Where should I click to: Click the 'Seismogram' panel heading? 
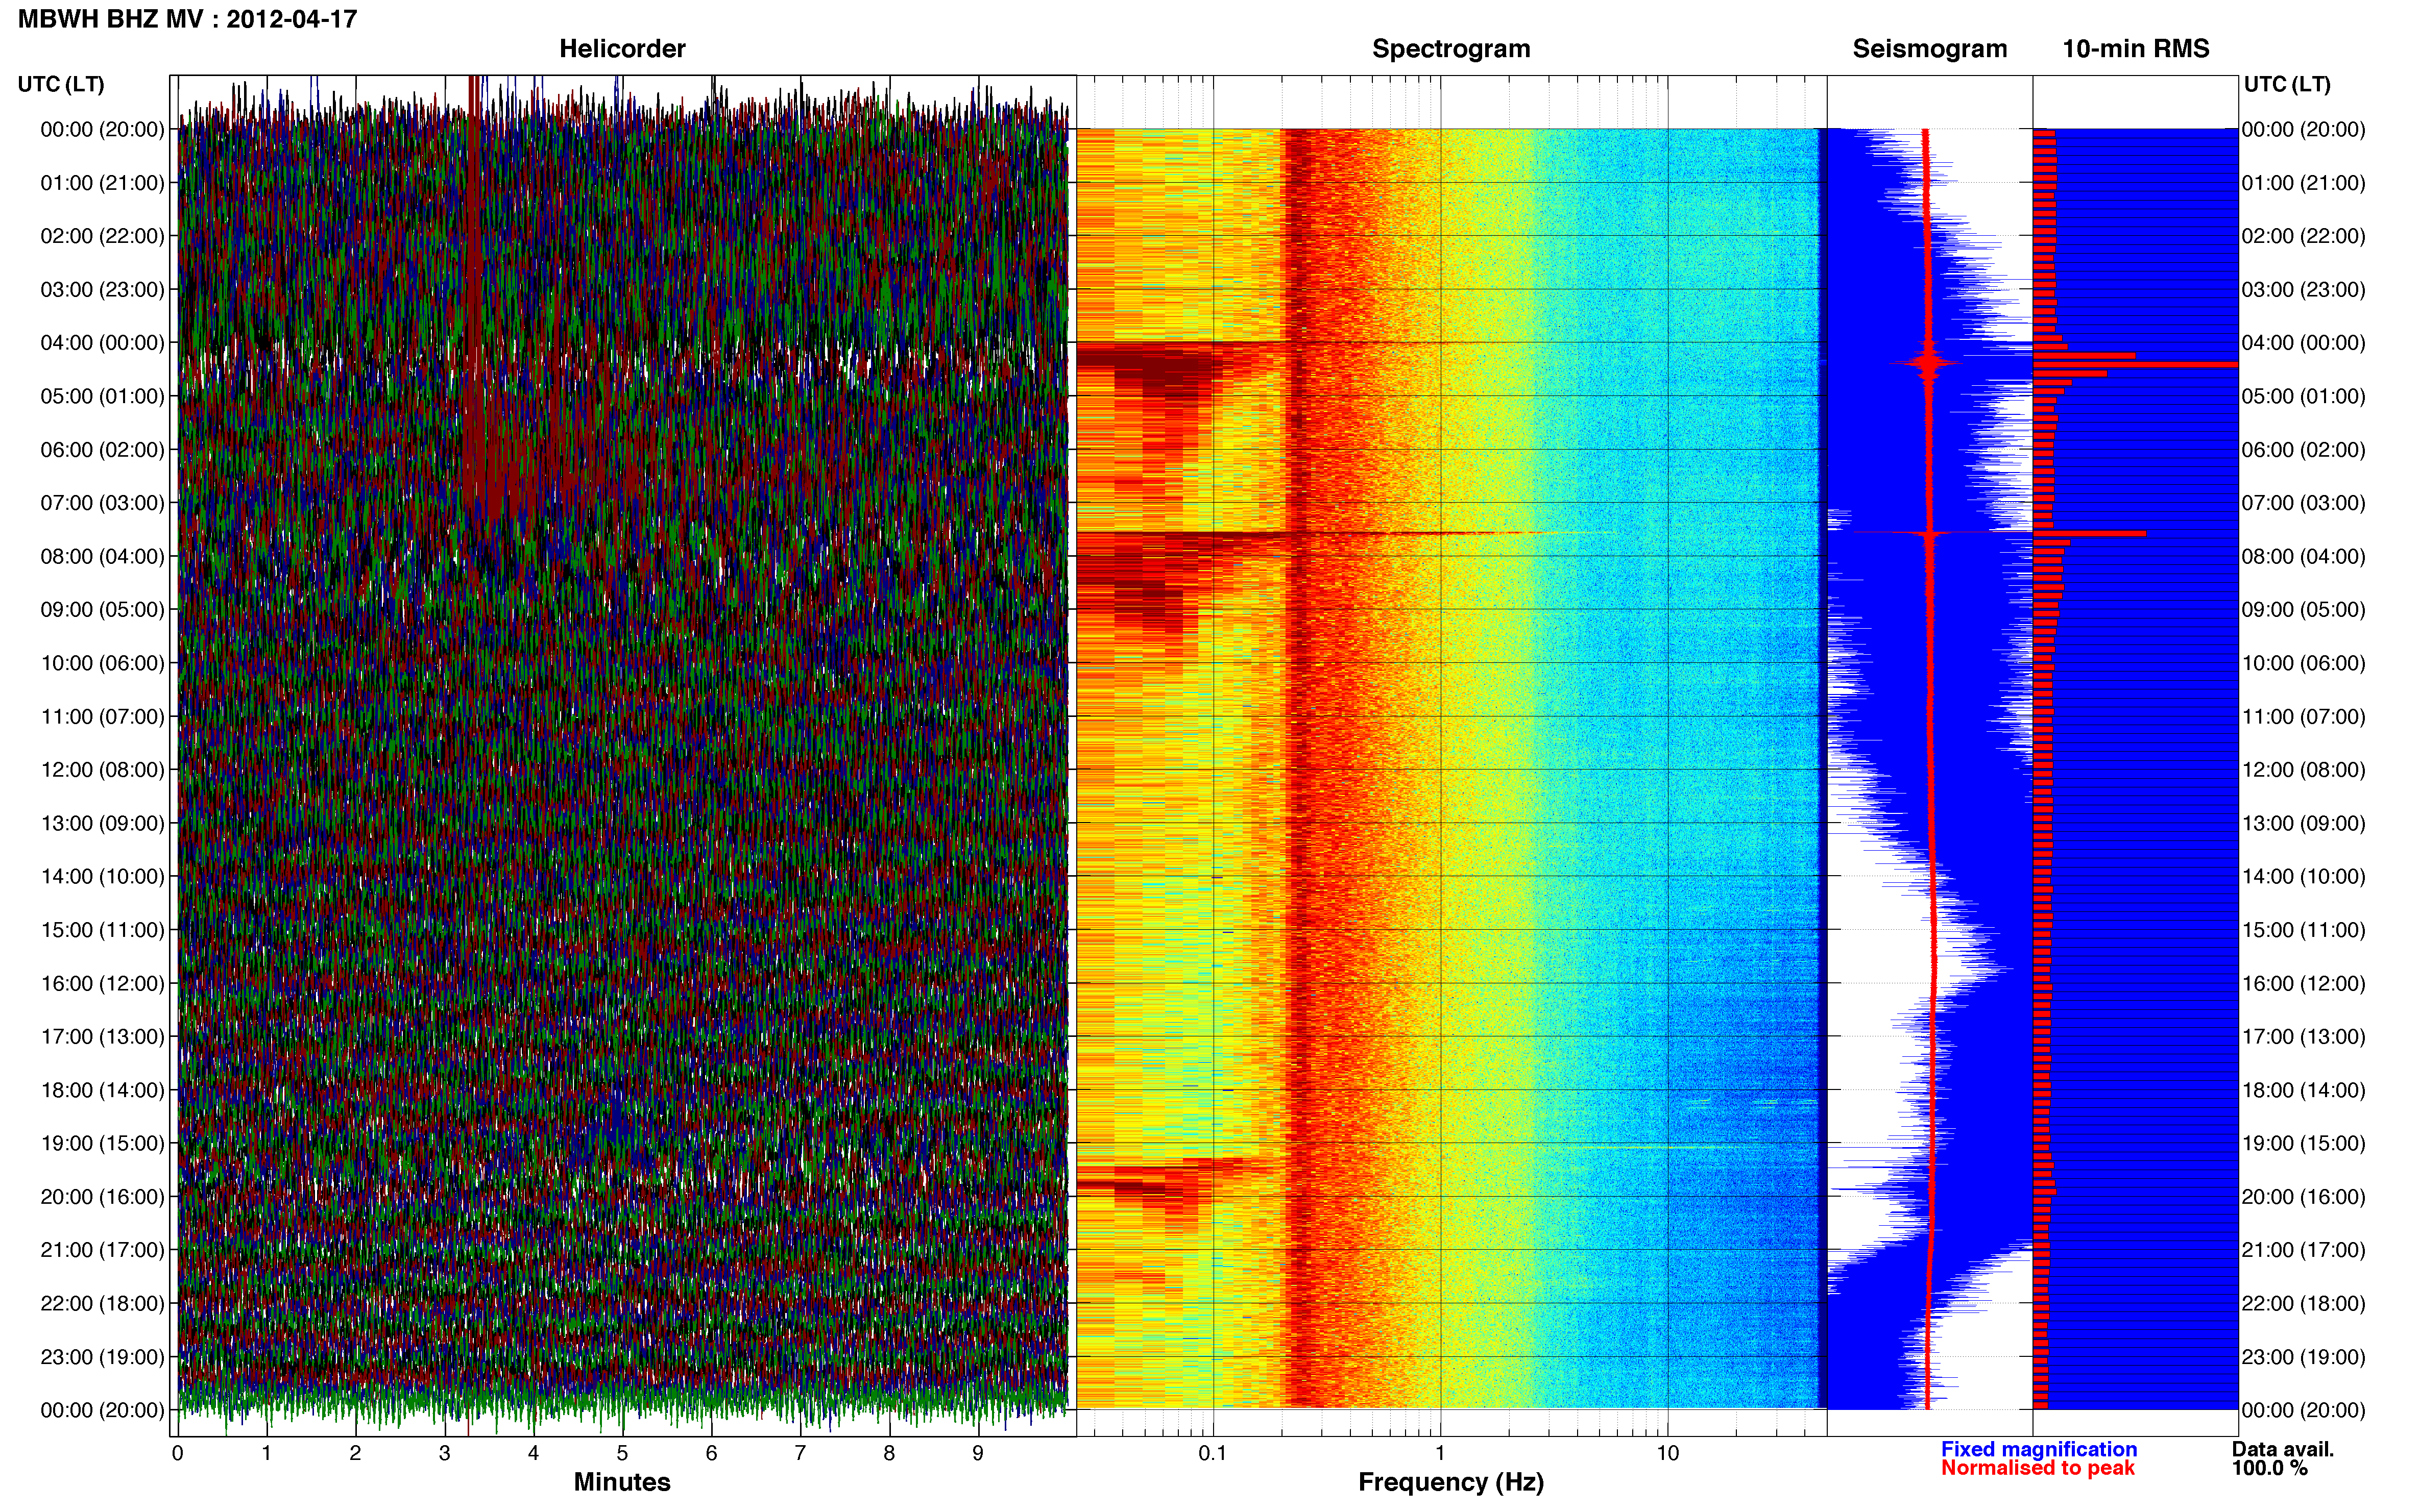point(1930,49)
